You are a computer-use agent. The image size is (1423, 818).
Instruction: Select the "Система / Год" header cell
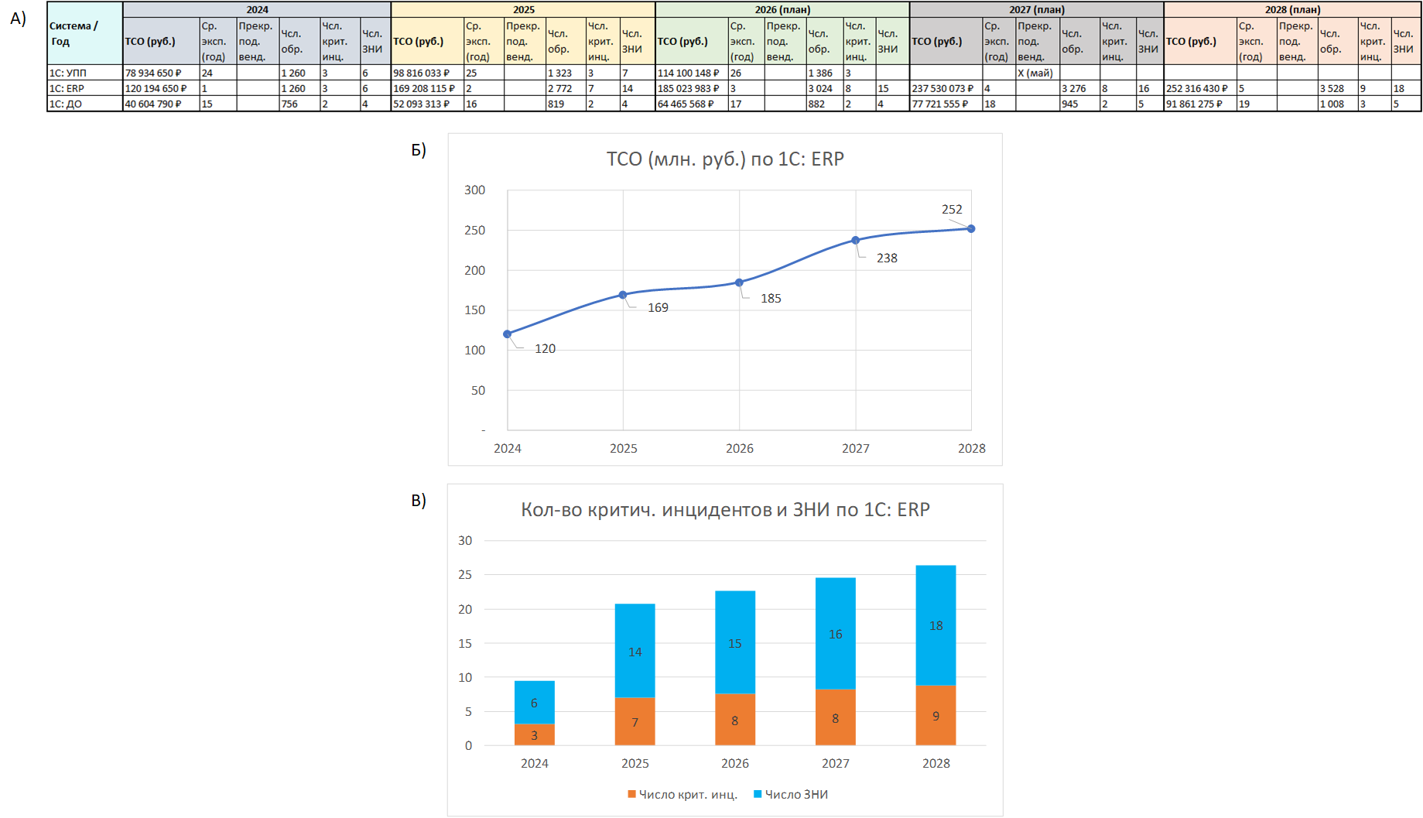(84, 33)
